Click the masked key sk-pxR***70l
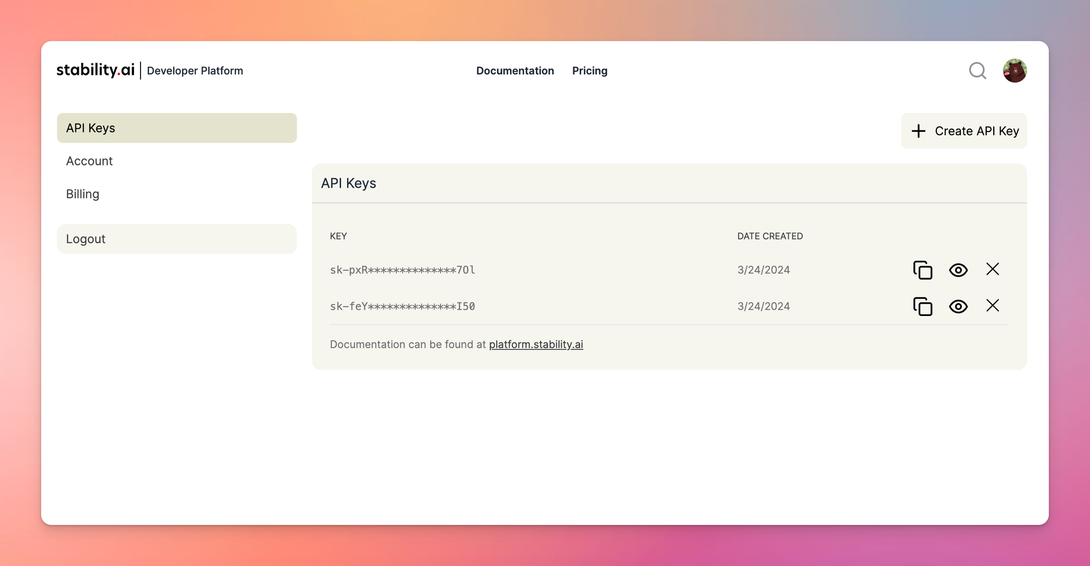This screenshot has width=1090, height=566. tap(402, 270)
